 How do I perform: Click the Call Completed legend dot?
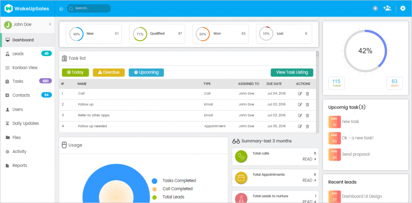pos(154,189)
